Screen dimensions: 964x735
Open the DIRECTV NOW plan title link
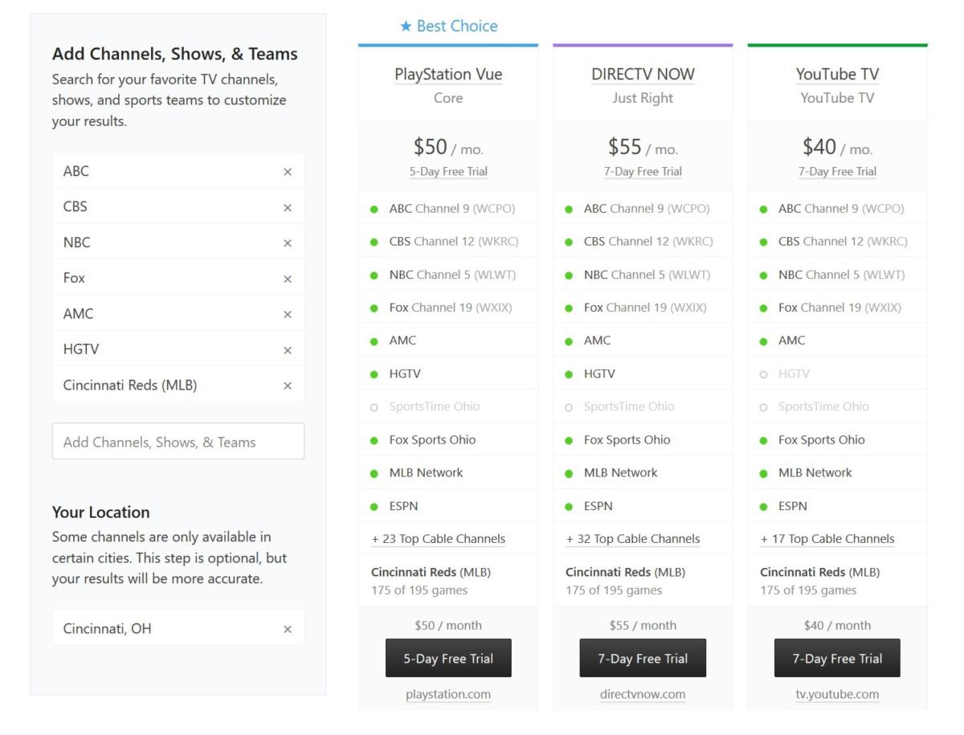643,75
